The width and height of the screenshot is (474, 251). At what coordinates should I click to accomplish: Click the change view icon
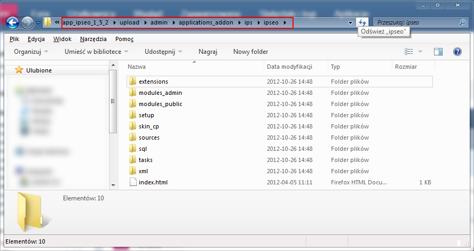409,52
